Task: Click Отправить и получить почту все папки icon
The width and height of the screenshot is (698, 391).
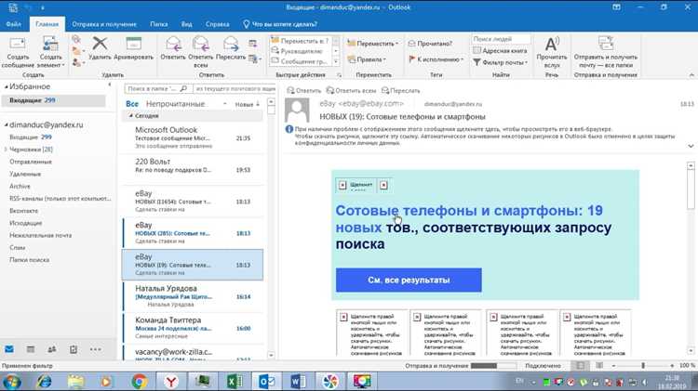Action: click(606, 44)
